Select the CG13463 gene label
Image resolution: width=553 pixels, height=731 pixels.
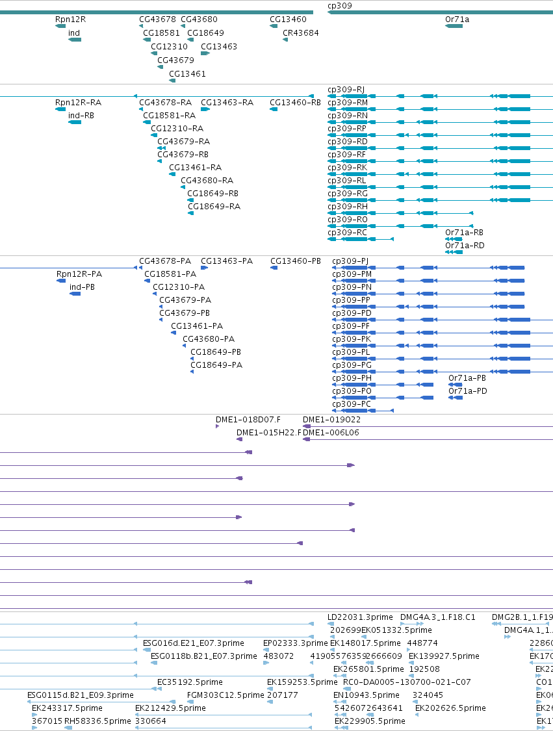click(219, 47)
